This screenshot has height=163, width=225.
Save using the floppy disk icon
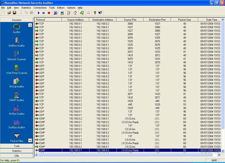14,13
